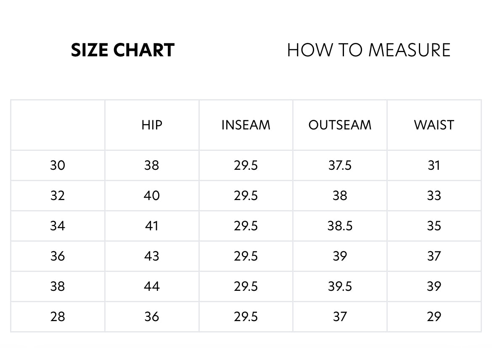The image size is (492, 348).
Task: Select the size 32 row label
Action: 58,195
